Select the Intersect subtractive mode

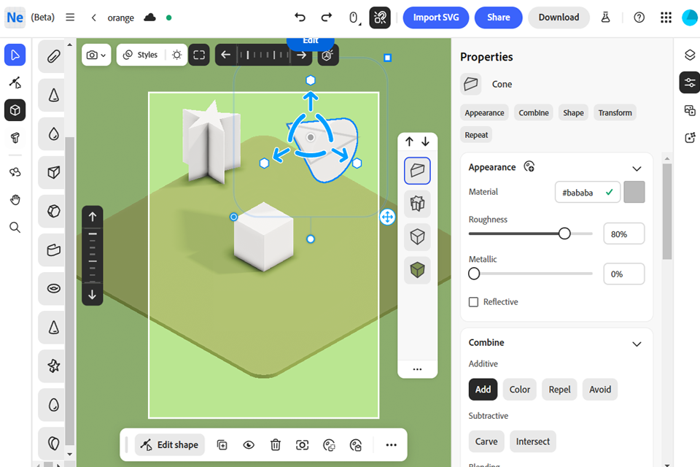[x=532, y=441]
